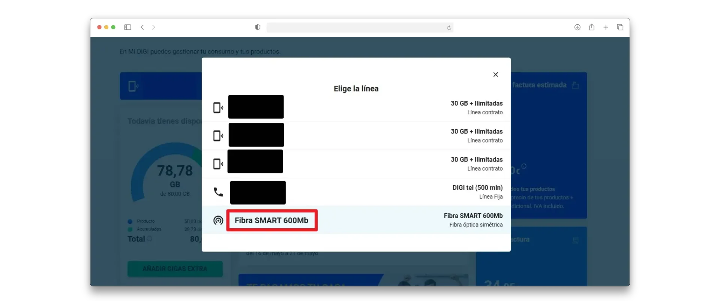
Task: Open Safari downloads icon
Action: (577, 27)
